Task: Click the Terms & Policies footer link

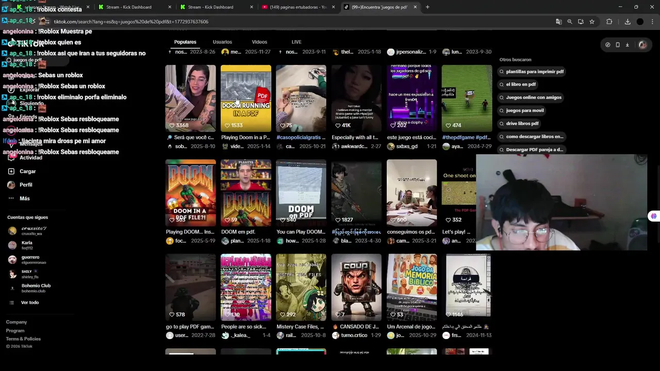Action: click(x=23, y=339)
